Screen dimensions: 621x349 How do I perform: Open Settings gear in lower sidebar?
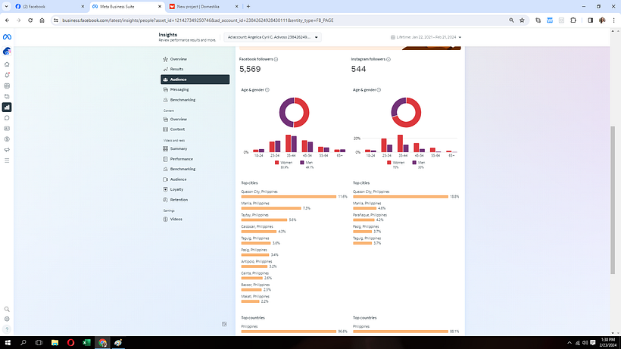click(7, 319)
